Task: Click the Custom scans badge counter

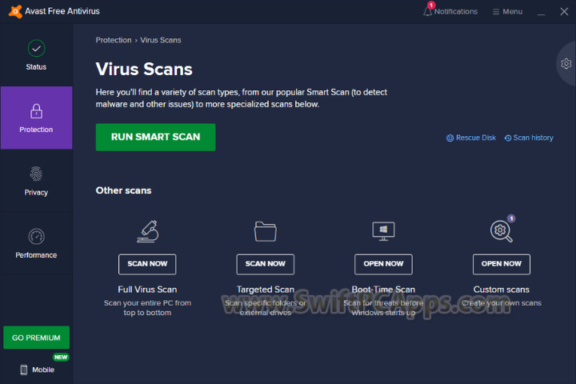Action: point(511,218)
